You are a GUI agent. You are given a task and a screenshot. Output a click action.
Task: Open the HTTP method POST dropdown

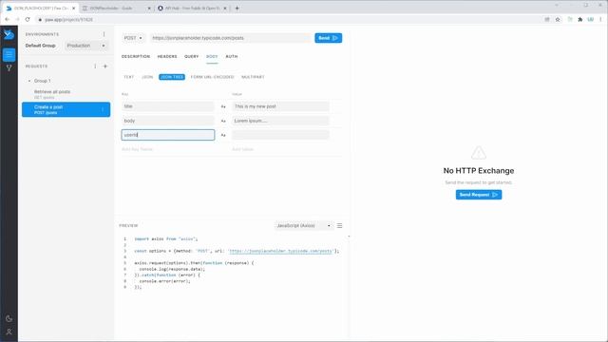coord(133,38)
